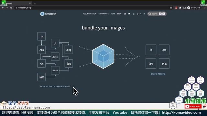Click the YouTube SUBSCRIBE button
This screenshot has width=207, height=116.
(193, 106)
